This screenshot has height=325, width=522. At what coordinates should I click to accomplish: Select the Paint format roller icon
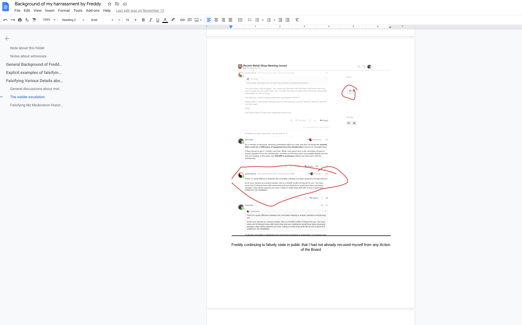pos(34,20)
